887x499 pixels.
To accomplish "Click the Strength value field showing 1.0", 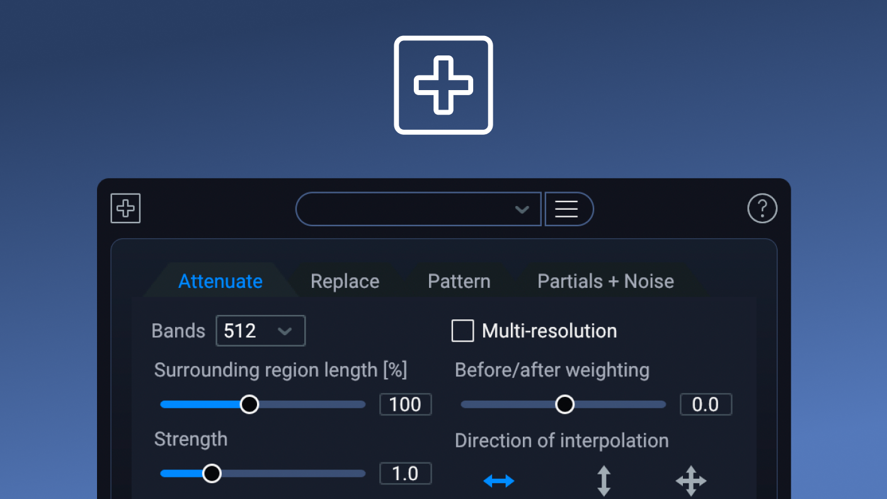I will tap(405, 473).
